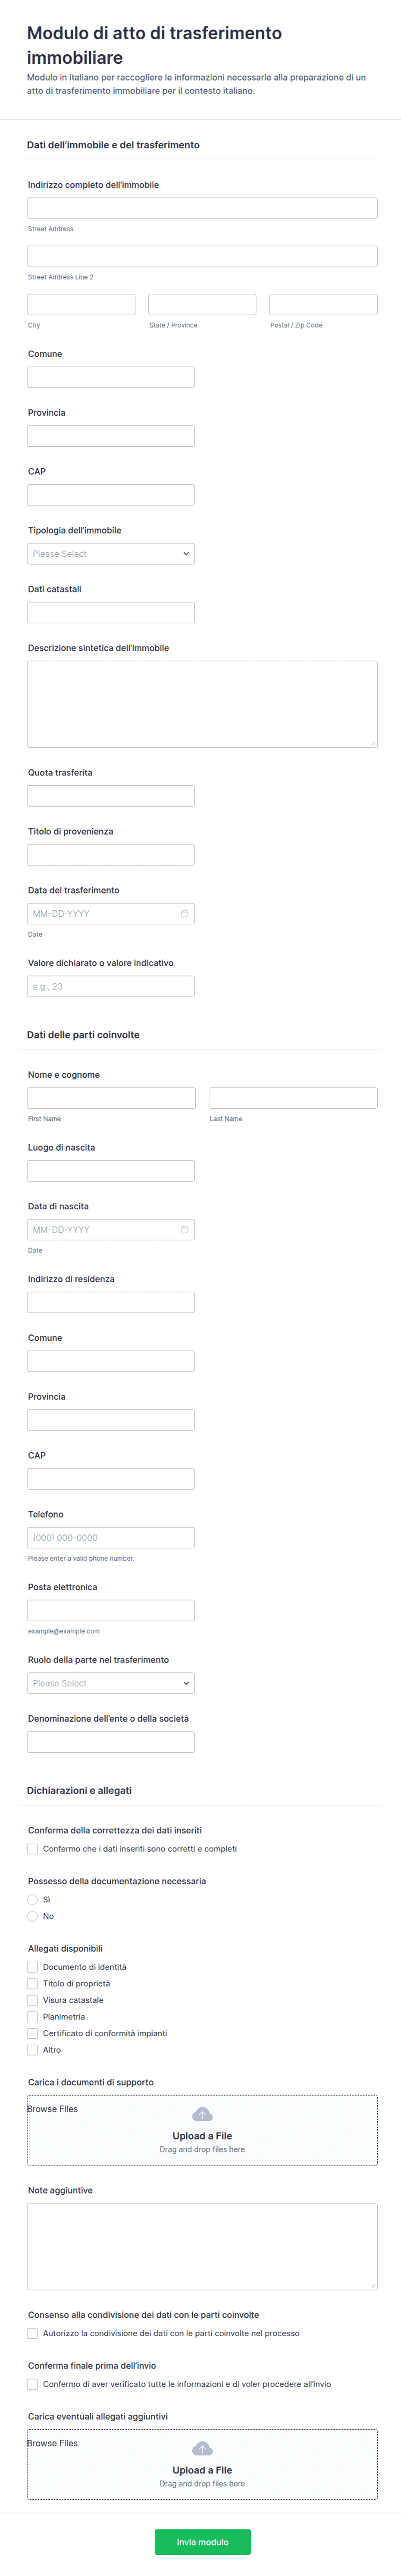Click first 'Browse Files' link for supporting documents
Viewport: 401px width, 2576px height.
tap(52, 2109)
